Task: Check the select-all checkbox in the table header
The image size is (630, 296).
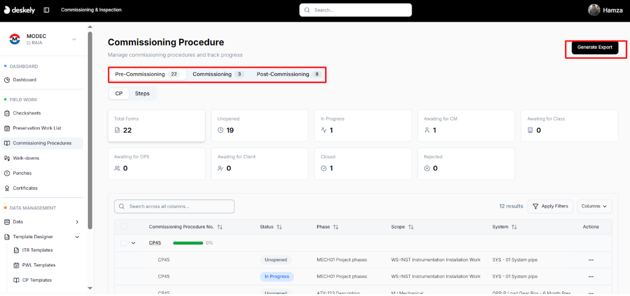Action: coord(123,226)
